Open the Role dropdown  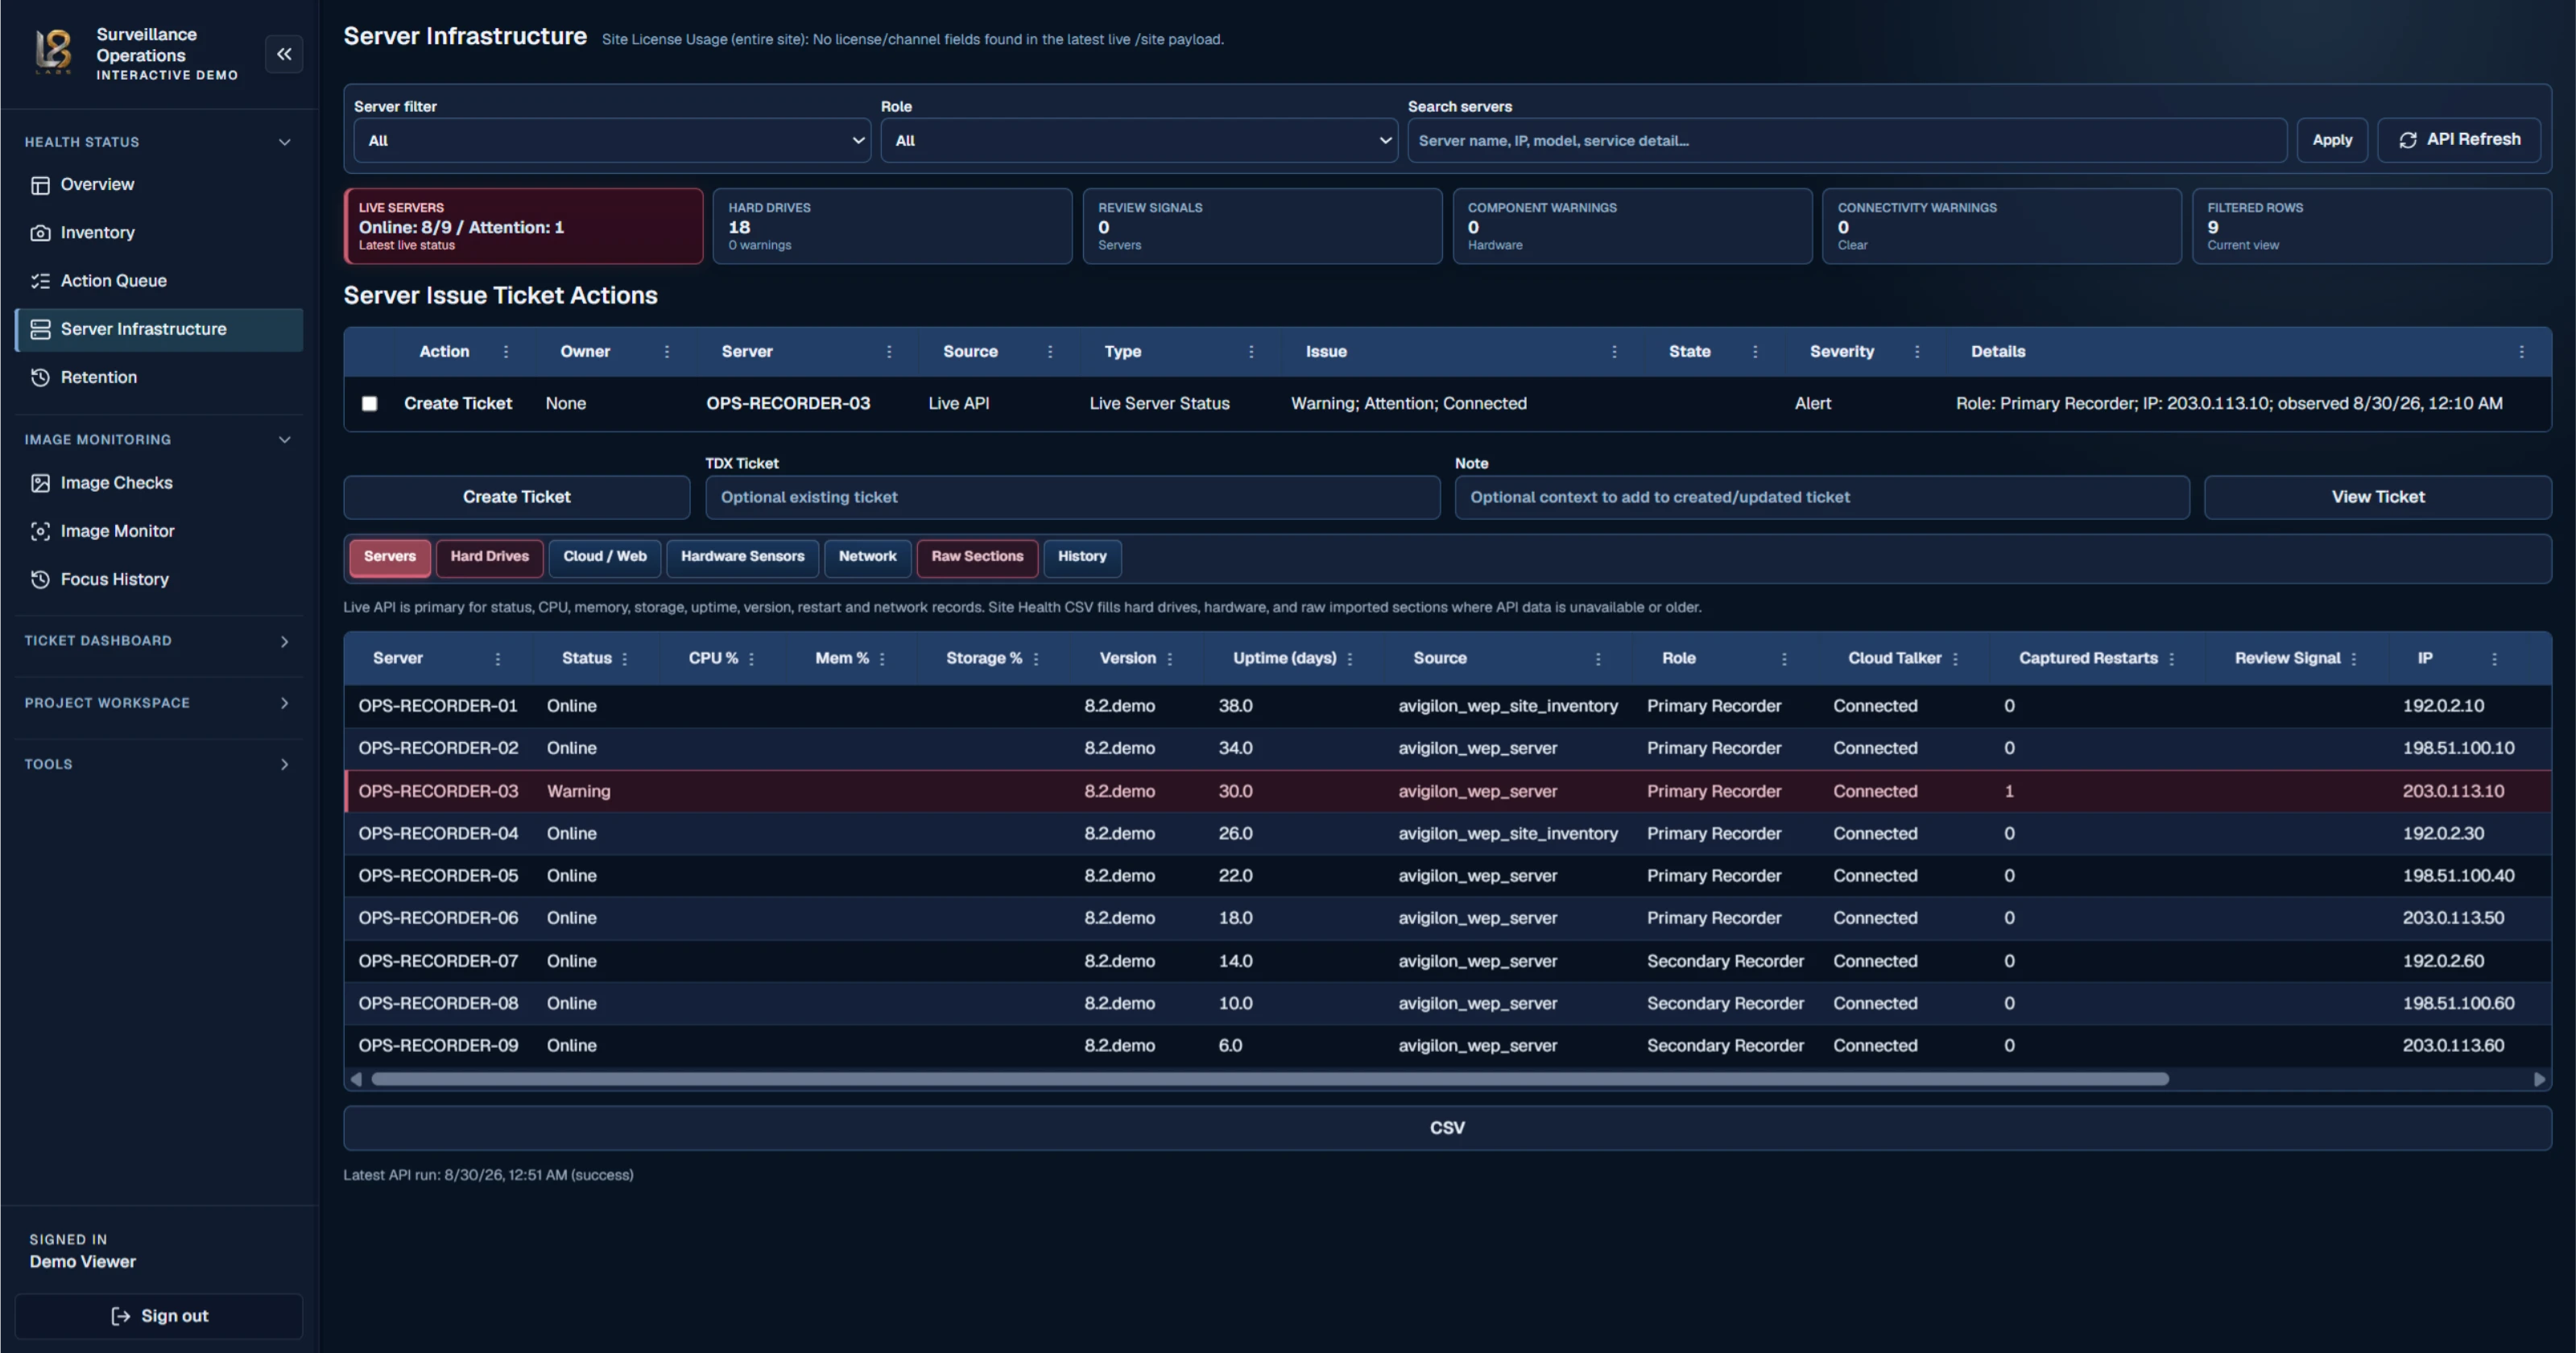coord(1139,141)
